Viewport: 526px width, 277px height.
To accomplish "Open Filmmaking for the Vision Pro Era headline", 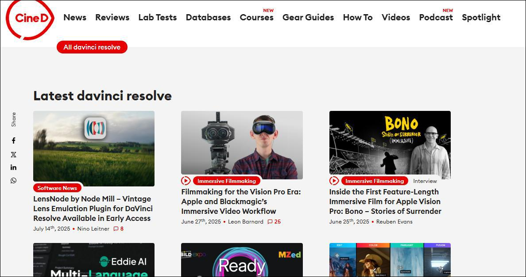I will click(x=241, y=201).
